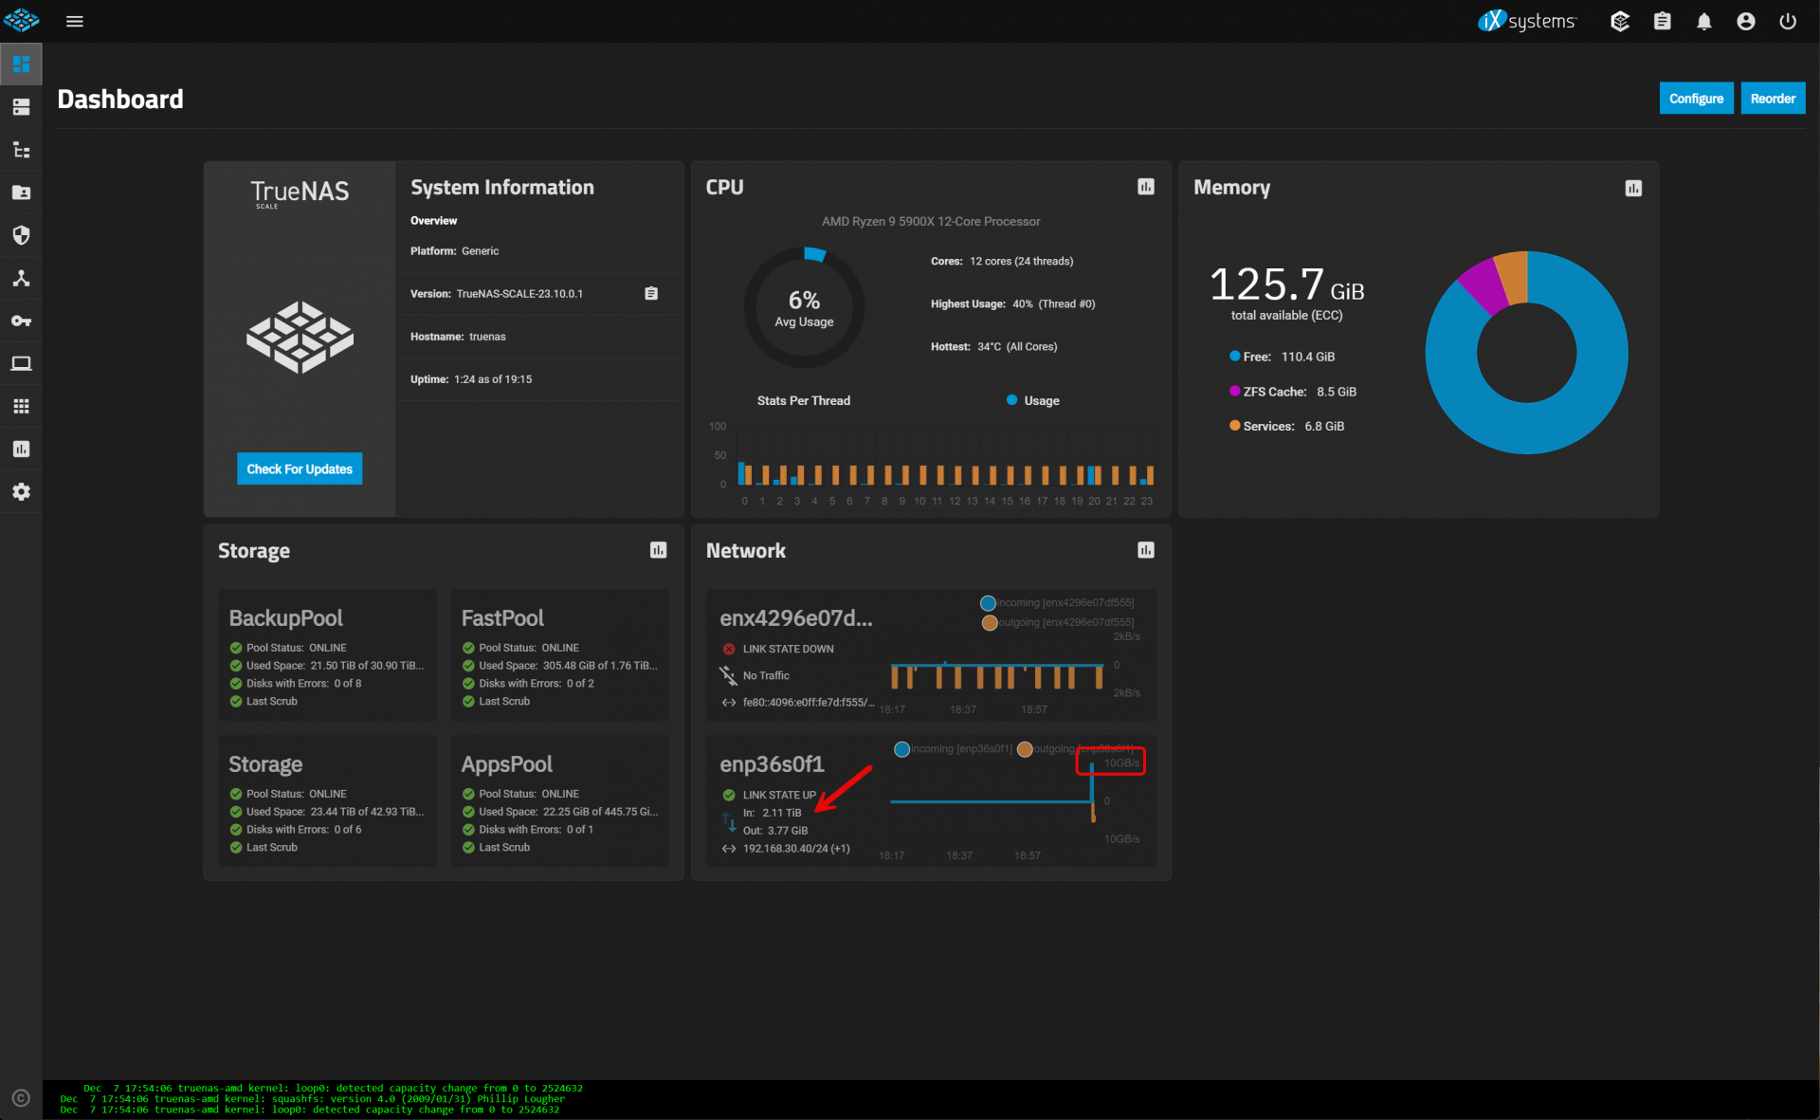This screenshot has height=1120, width=1820.
Task: Open the Credentials key icon
Action: click(21, 321)
